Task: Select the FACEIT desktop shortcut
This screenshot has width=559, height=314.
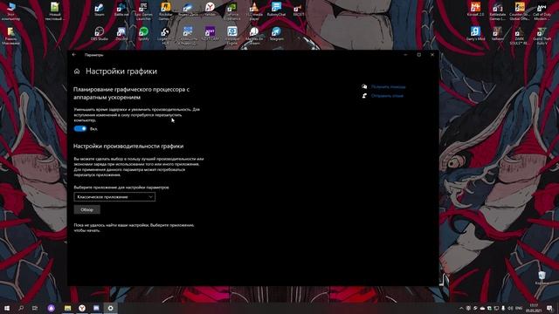Action: [x=298, y=10]
